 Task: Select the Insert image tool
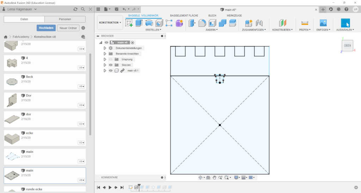click(323, 23)
